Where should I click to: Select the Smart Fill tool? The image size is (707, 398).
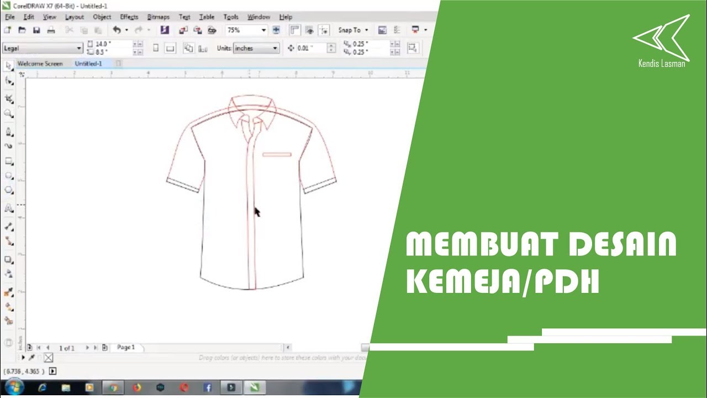8,321
